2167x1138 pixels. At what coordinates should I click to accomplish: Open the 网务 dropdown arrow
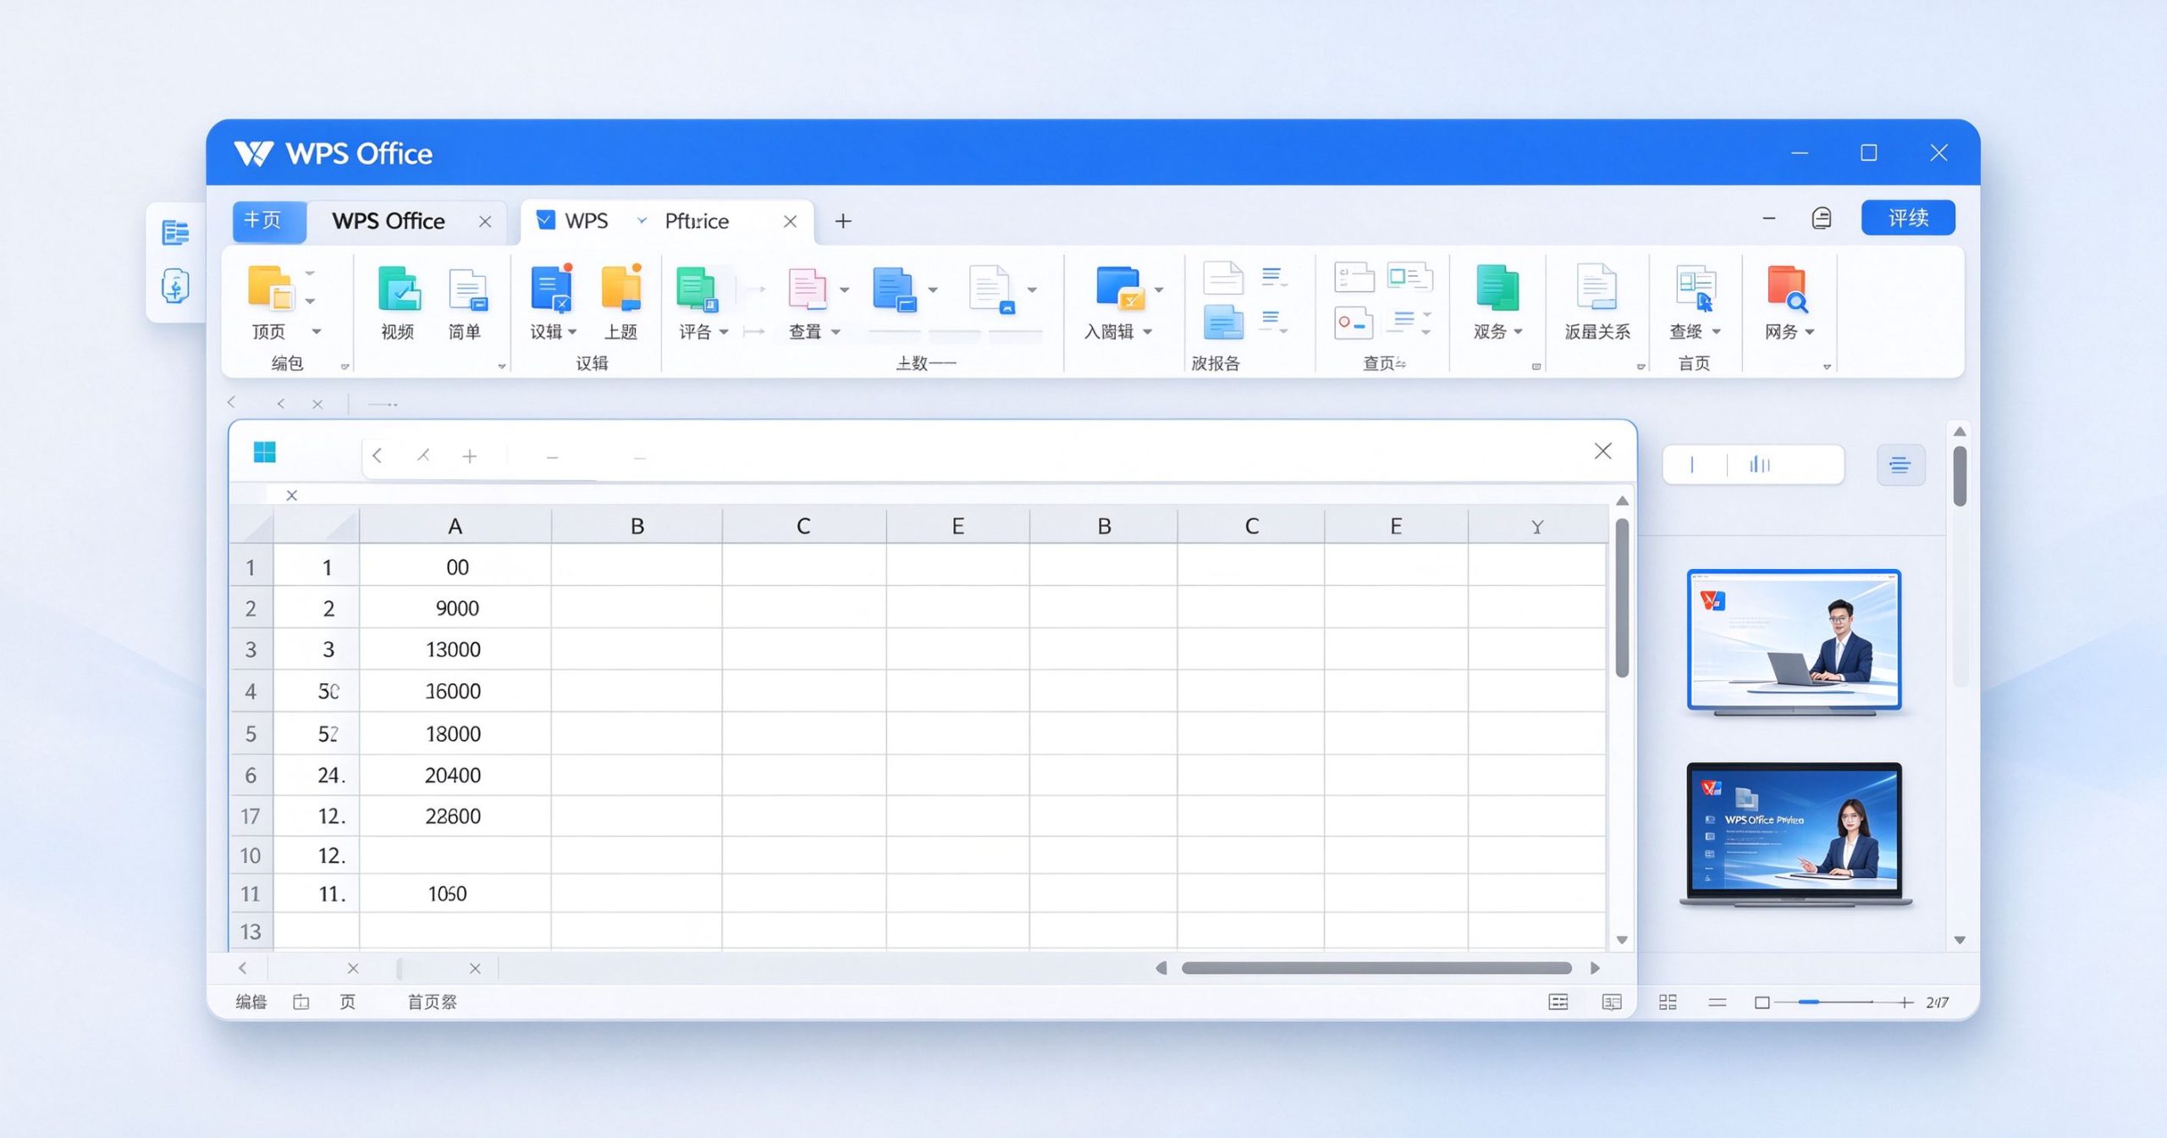pos(1810,332)
